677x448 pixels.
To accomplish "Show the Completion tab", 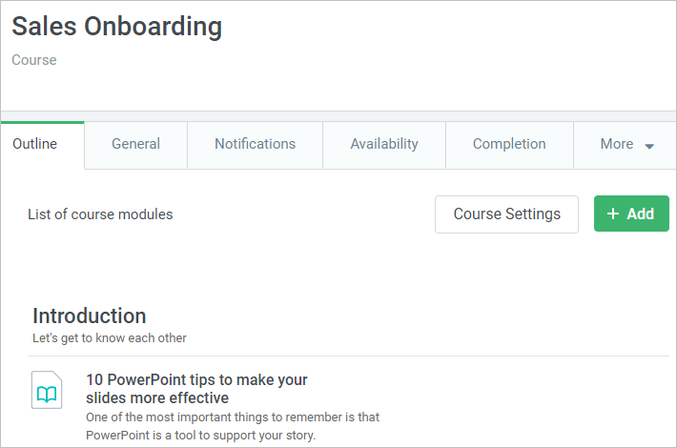I will click(509, 145).
